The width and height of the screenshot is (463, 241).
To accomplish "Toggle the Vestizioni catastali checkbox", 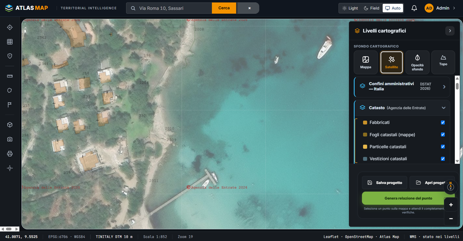I will (x=443, y=159).
